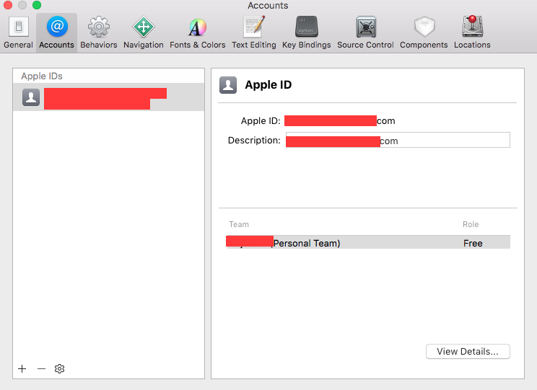Close the Accounts window with red button

pos(7,5)
